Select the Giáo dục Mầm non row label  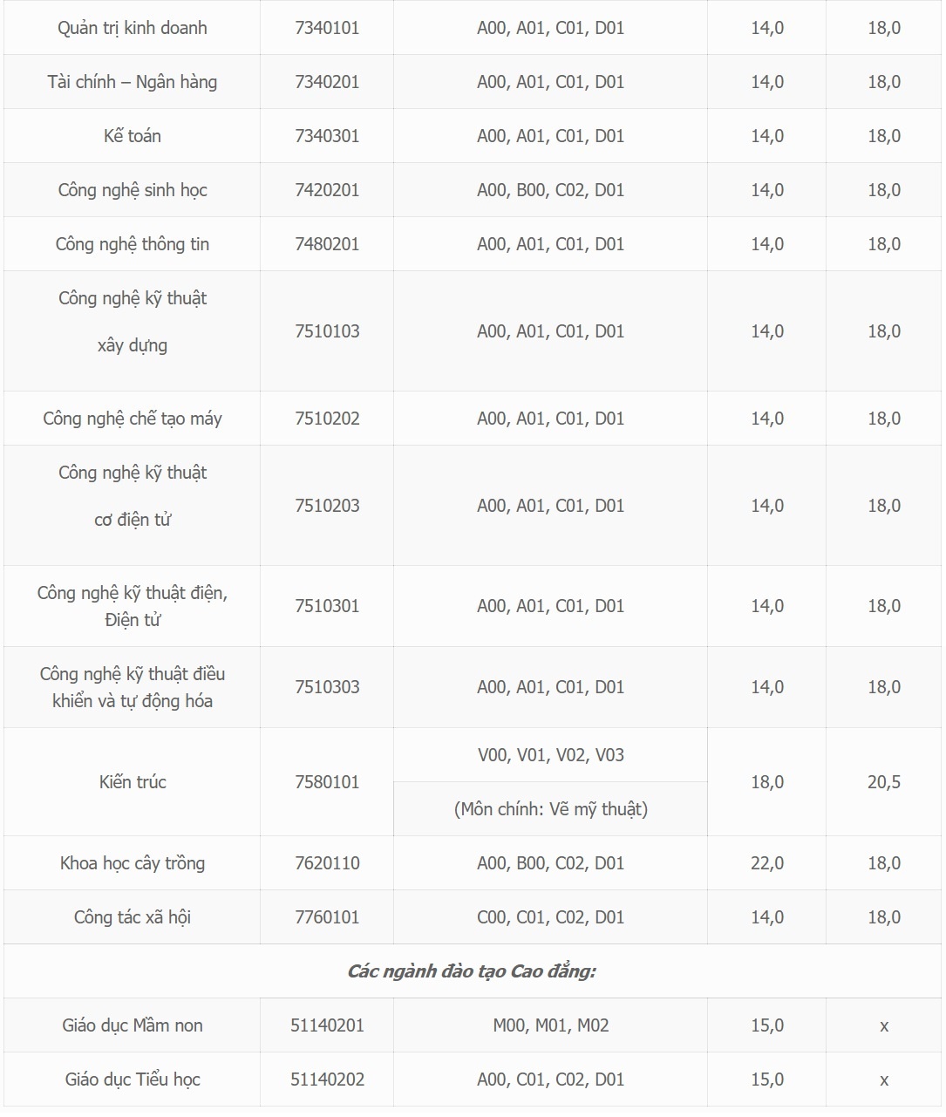coord(133,1025)
